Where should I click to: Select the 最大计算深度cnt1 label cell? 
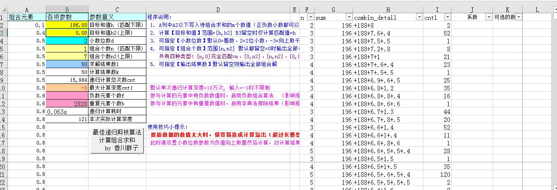point(117,88)
